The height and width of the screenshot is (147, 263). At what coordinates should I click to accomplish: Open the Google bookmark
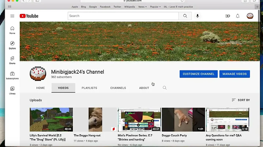(x=93, y=7)
